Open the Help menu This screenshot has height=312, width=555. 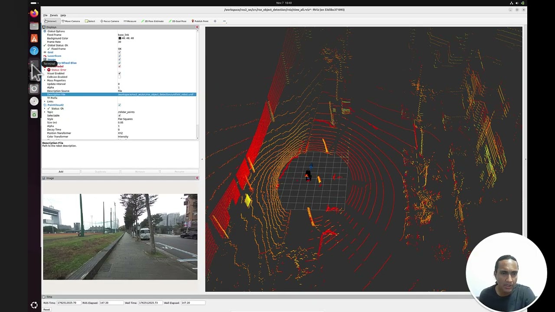click(x=63, y=15)
